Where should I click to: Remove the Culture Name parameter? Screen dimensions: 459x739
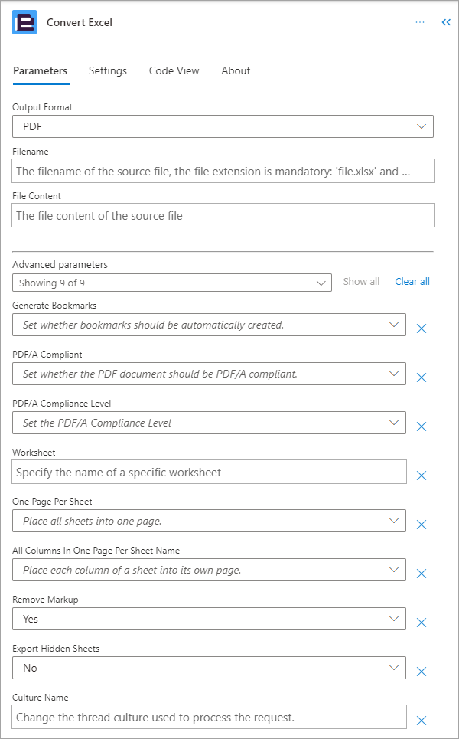[x=422, y=721]
